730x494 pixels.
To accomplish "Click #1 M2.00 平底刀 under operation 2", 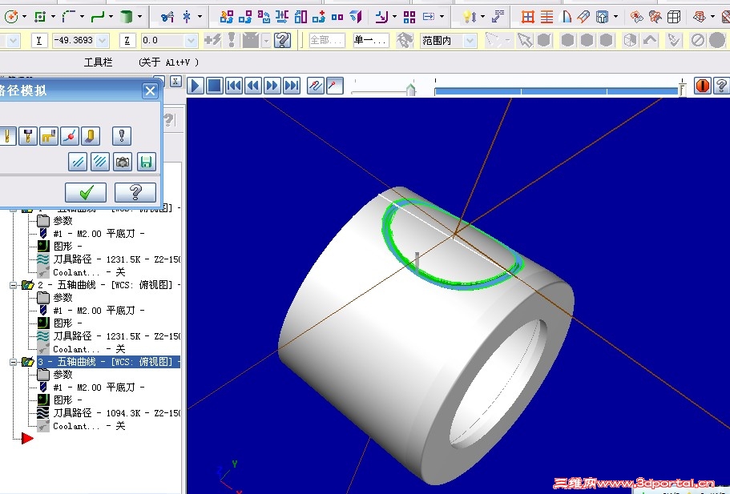I will (x=91, y=311).
